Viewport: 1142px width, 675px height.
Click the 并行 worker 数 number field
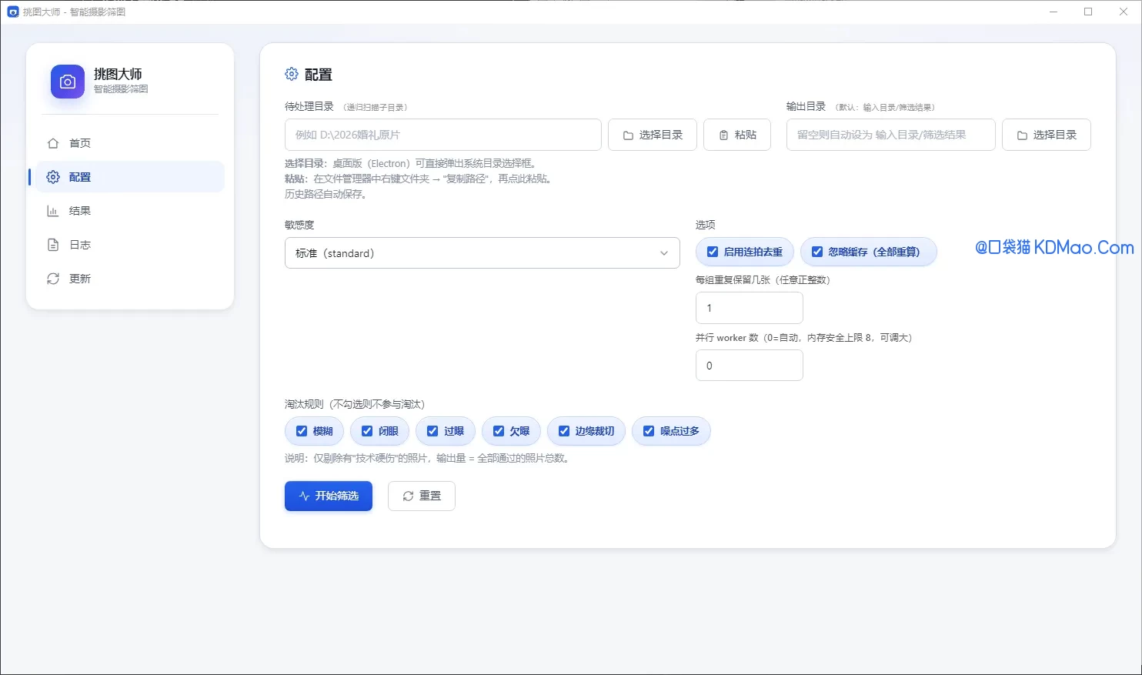tap(750, 366)
